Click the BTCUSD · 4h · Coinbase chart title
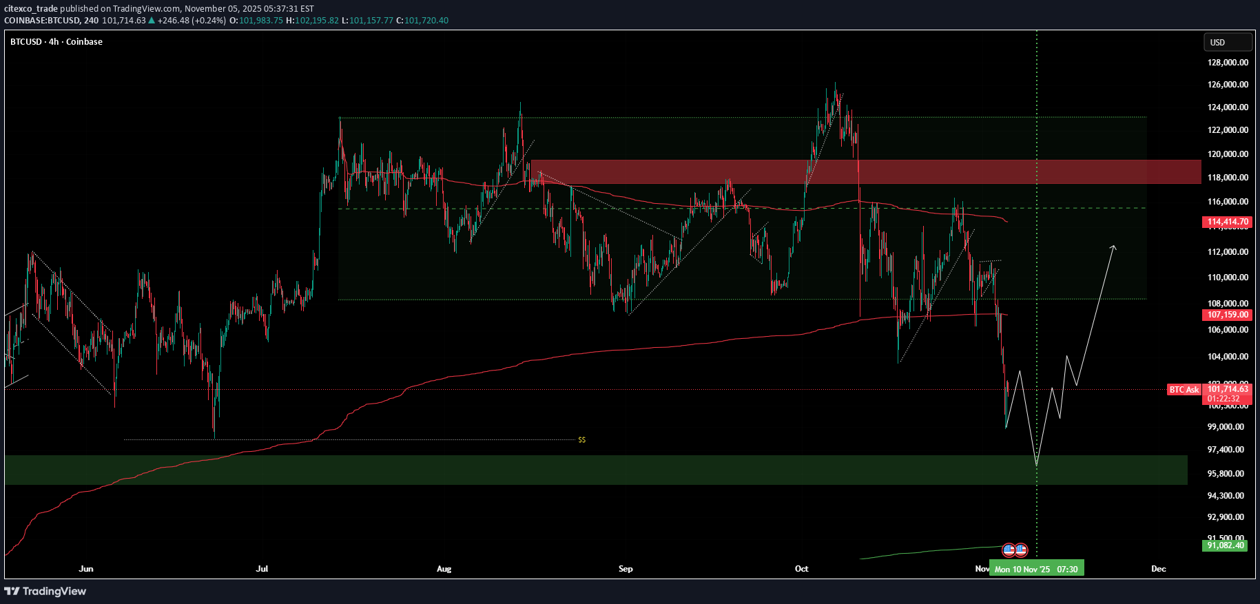 point(56,42)
